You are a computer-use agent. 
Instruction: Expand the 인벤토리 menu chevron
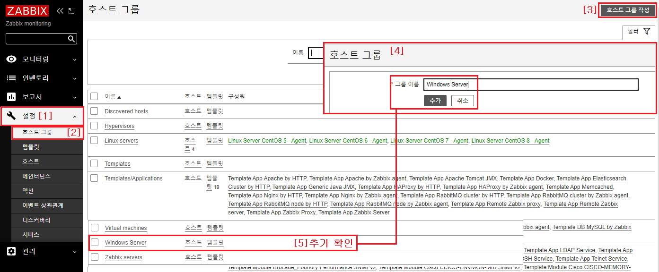tap(75, 78)
